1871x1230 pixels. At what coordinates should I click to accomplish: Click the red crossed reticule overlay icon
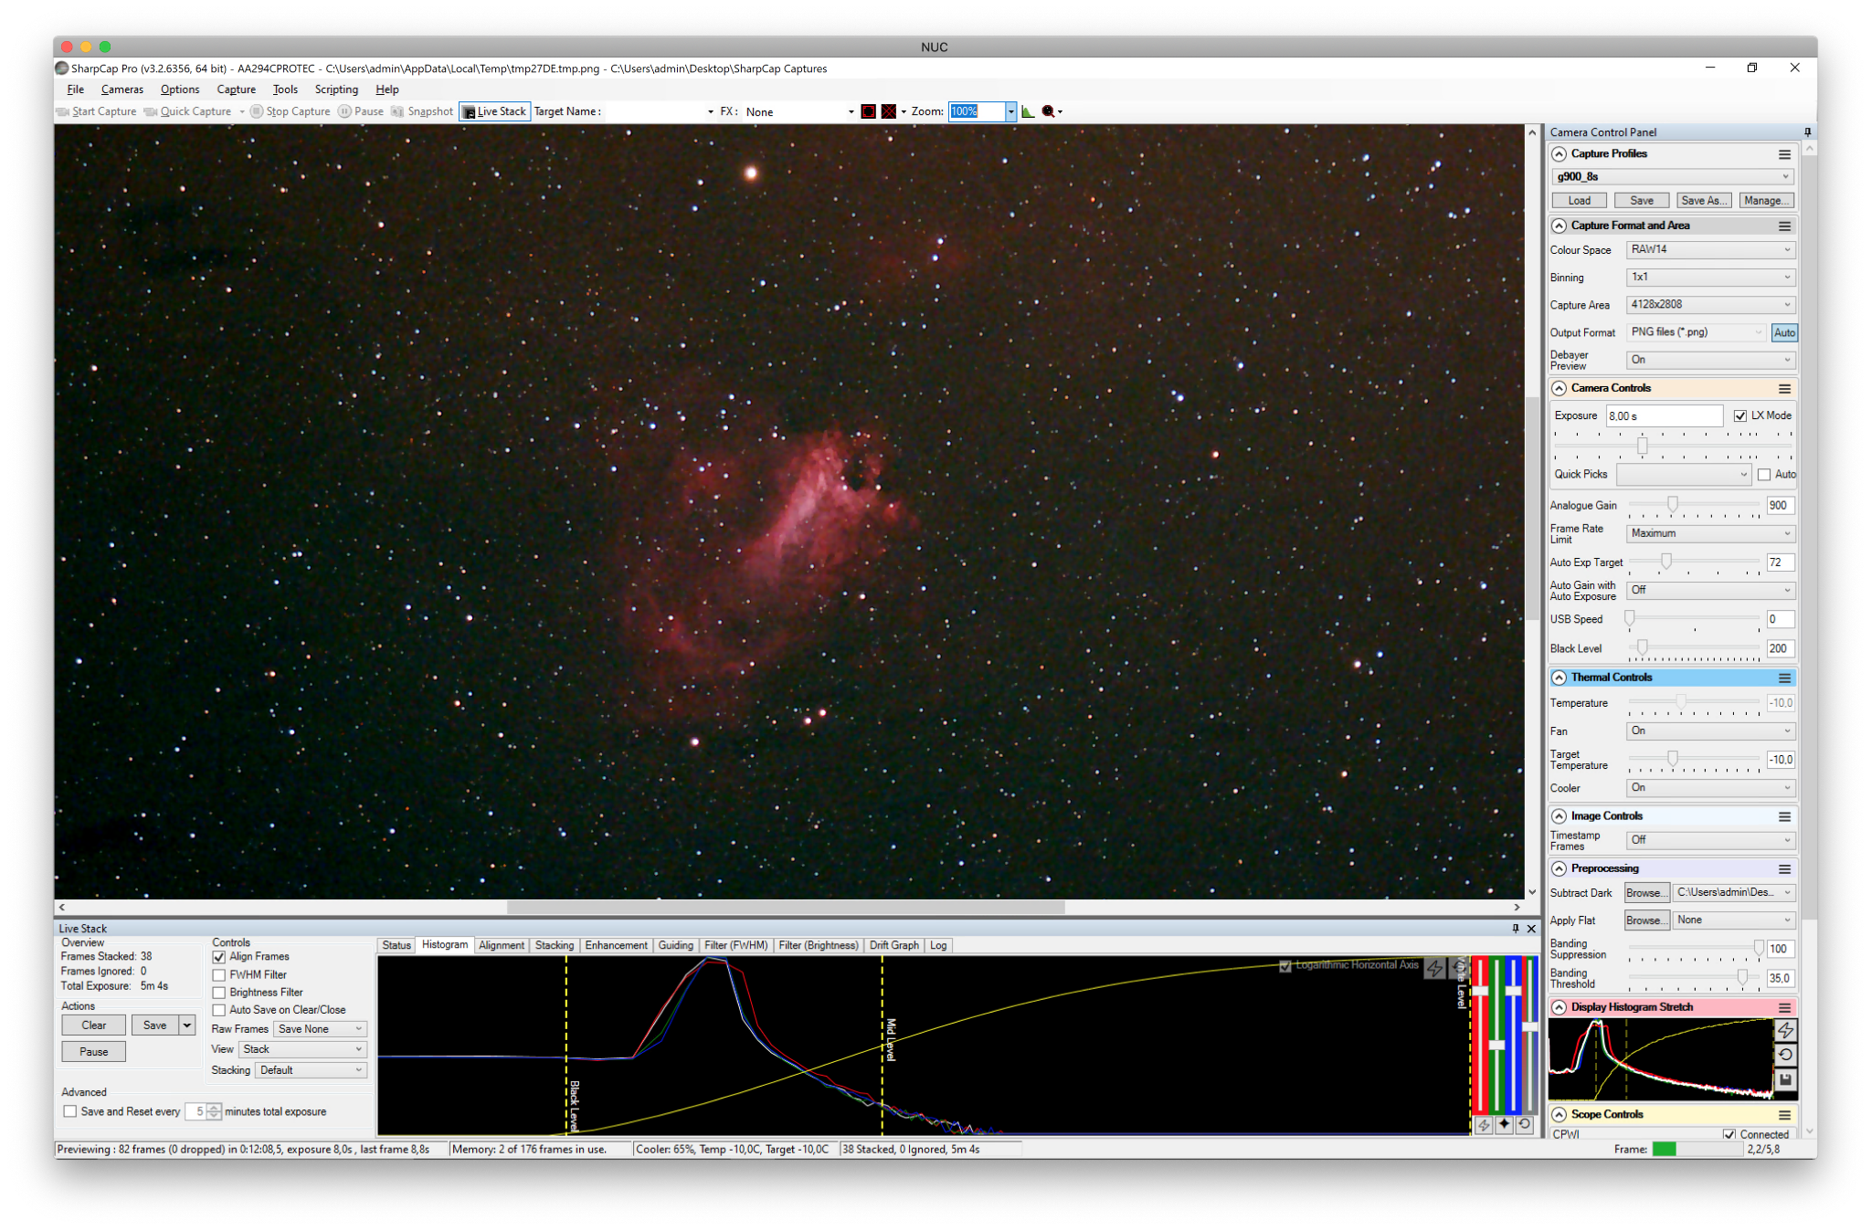click(x=888, y=111)
